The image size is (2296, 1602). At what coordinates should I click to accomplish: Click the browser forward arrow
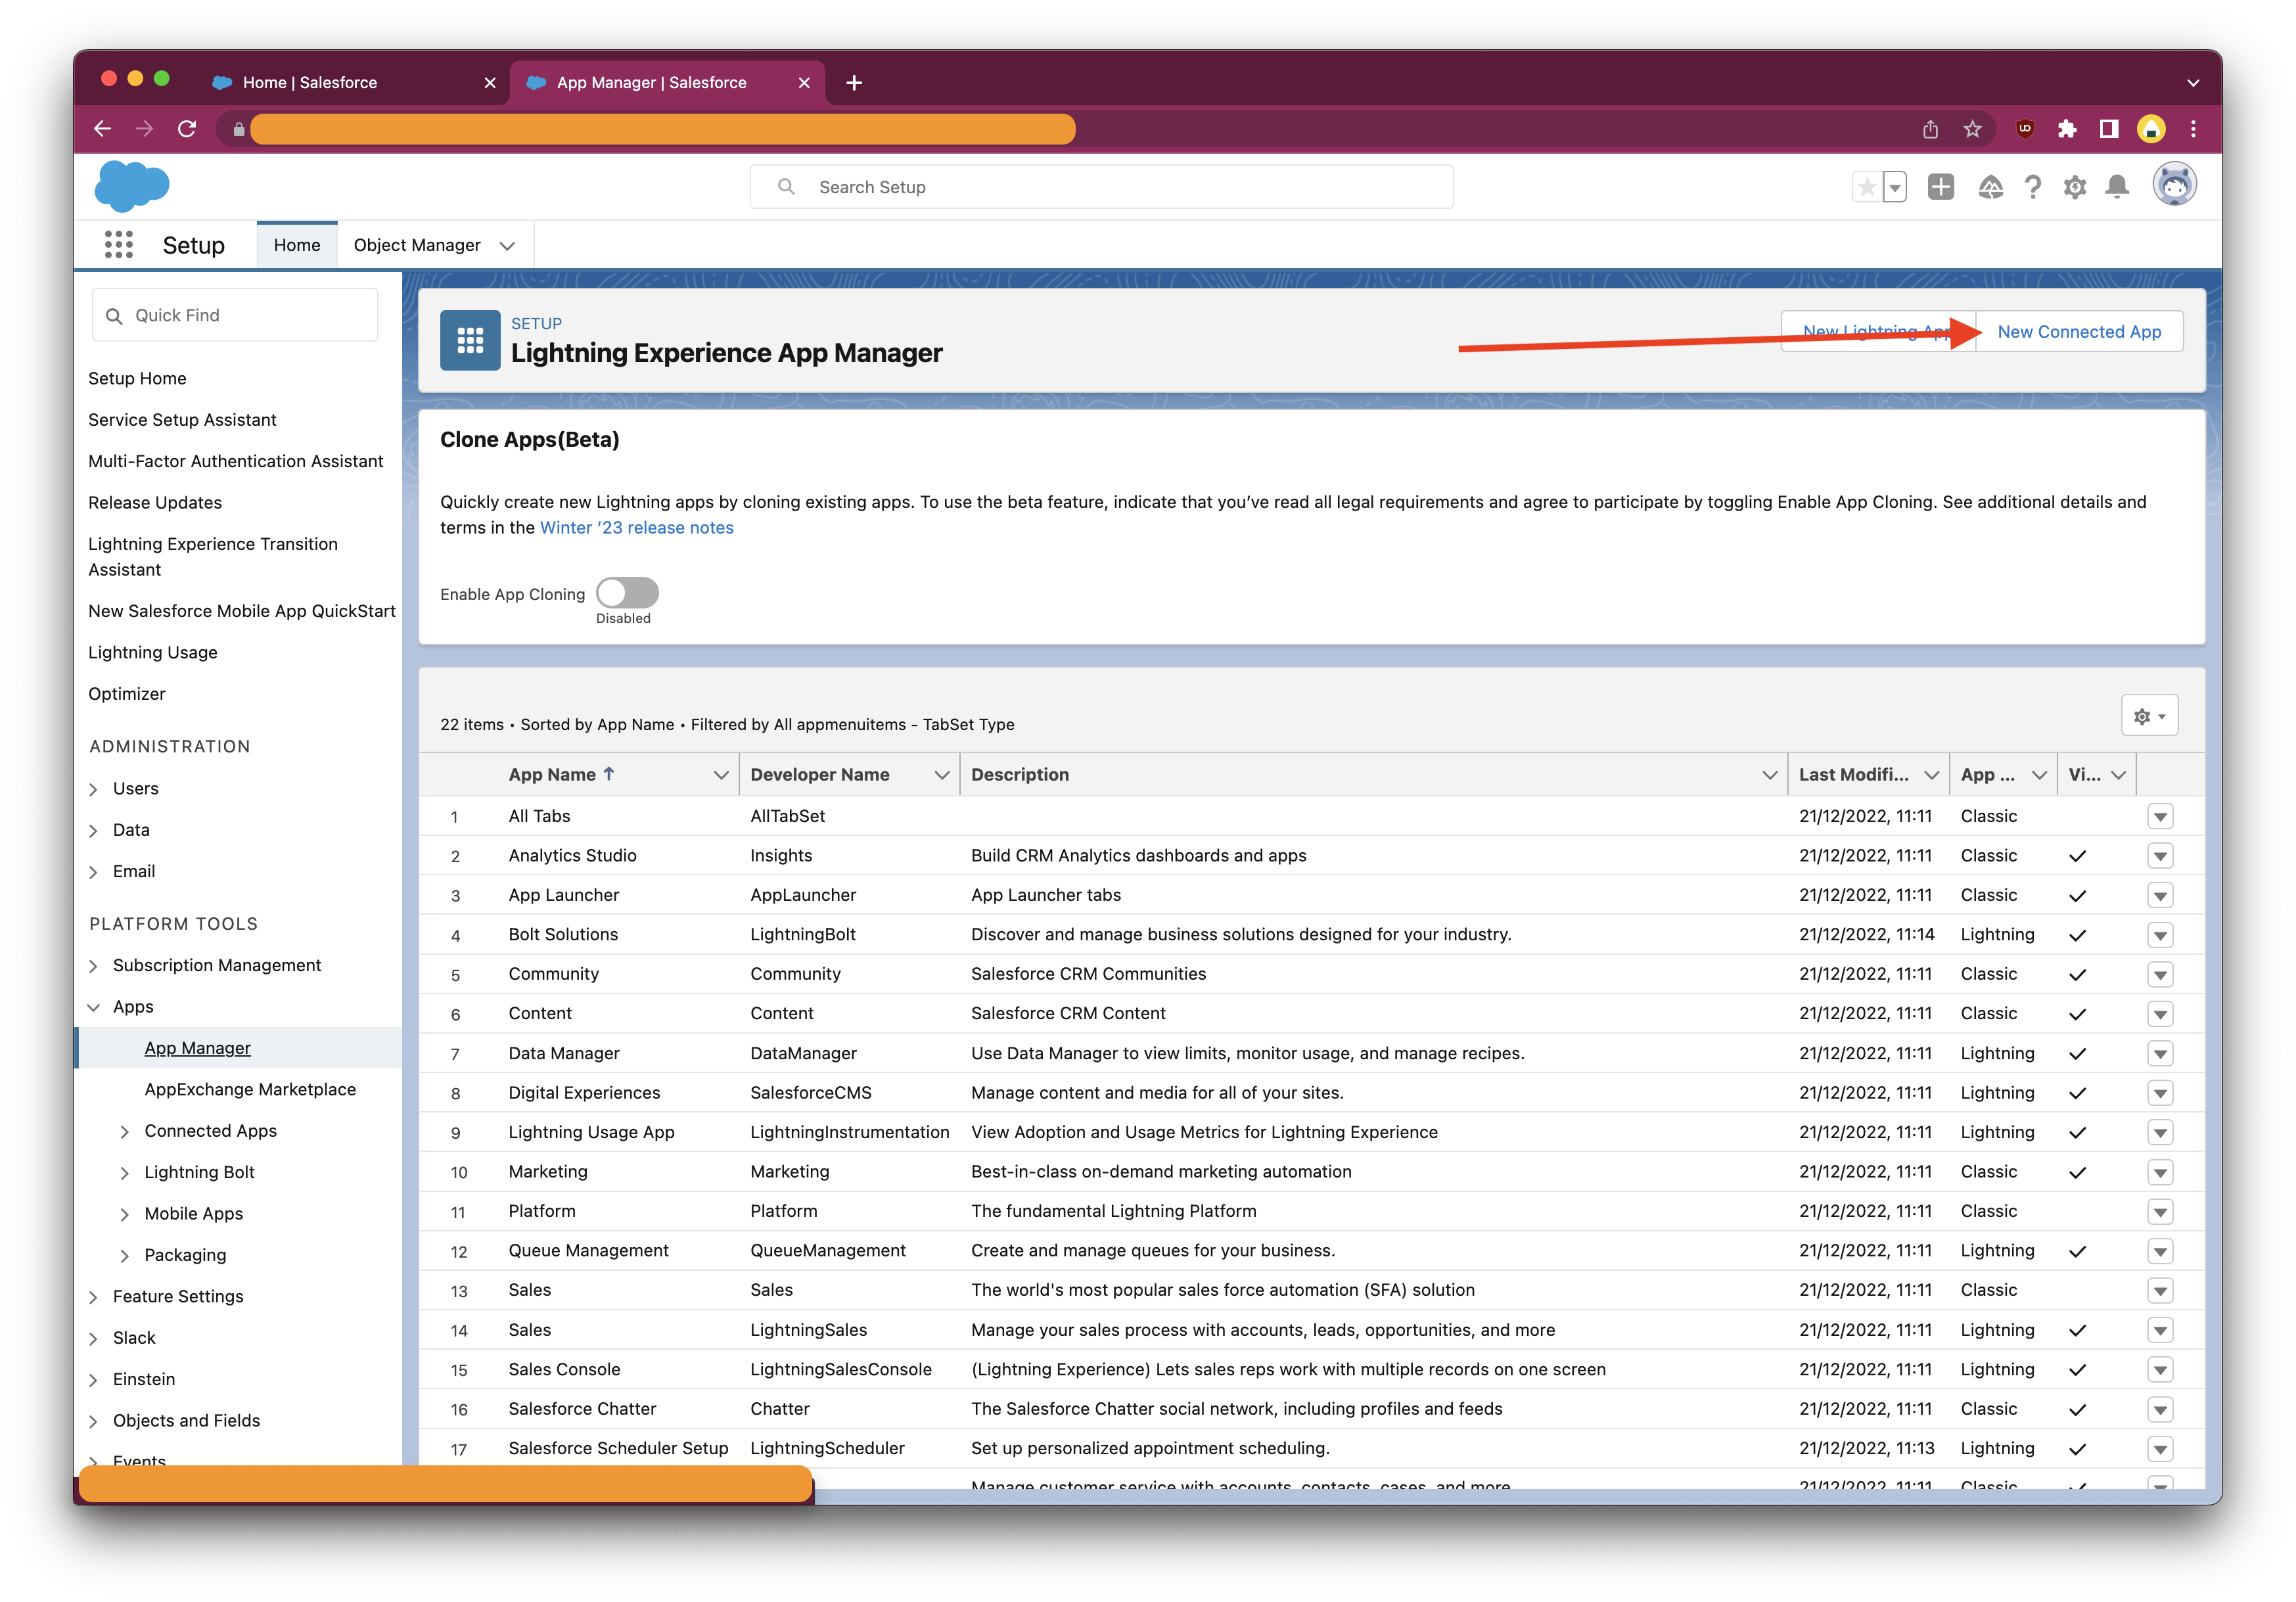click(x=144, y=128)
